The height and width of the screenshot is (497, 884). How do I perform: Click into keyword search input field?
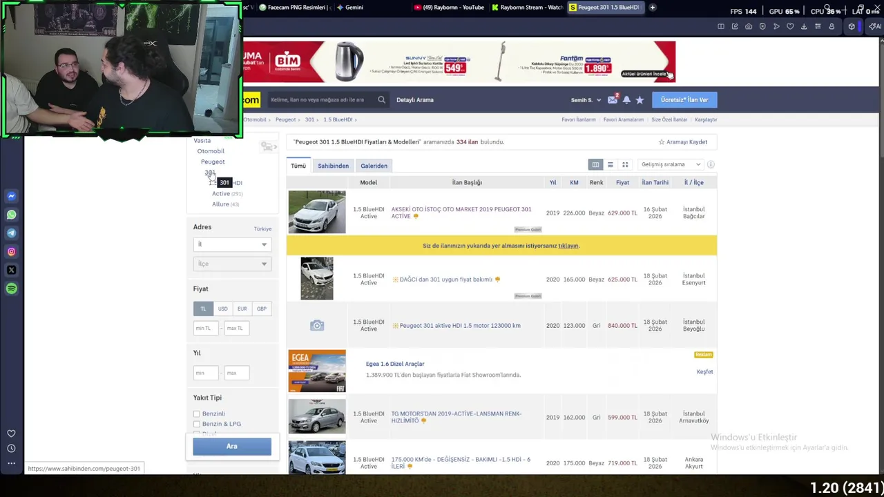click(x=321, y=100)
